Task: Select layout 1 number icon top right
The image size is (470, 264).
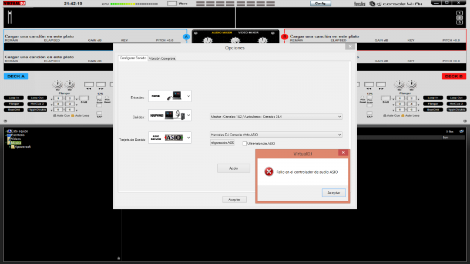Action: (x=459, y=13)
